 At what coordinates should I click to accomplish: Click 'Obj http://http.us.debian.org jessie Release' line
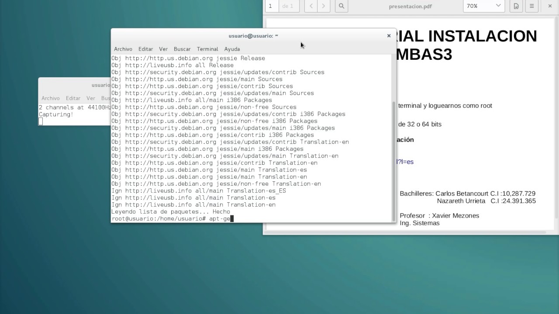click(x=188, y=58)
